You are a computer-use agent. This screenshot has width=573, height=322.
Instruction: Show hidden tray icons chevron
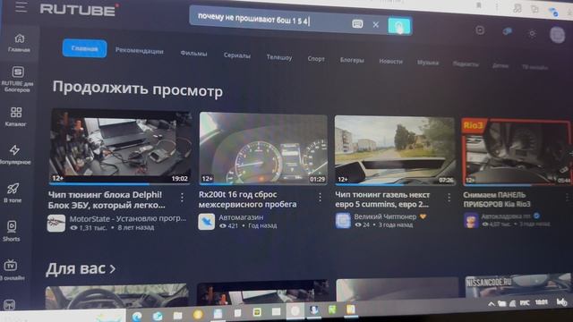[492, 304]
